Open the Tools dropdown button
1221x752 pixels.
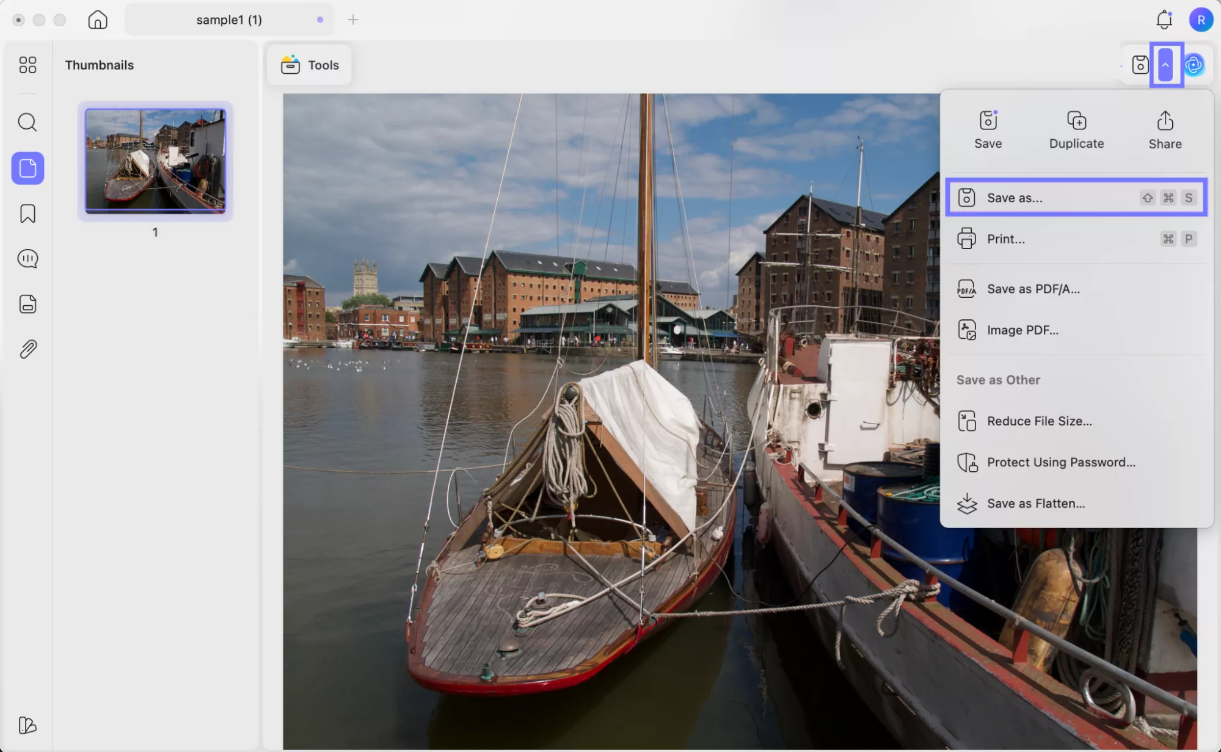(310, 65)
